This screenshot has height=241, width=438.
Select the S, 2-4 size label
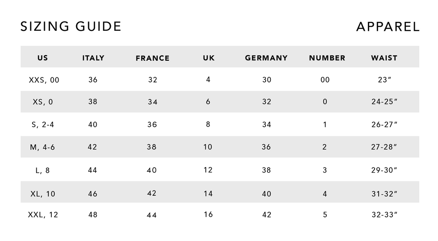tap(43, 125)
